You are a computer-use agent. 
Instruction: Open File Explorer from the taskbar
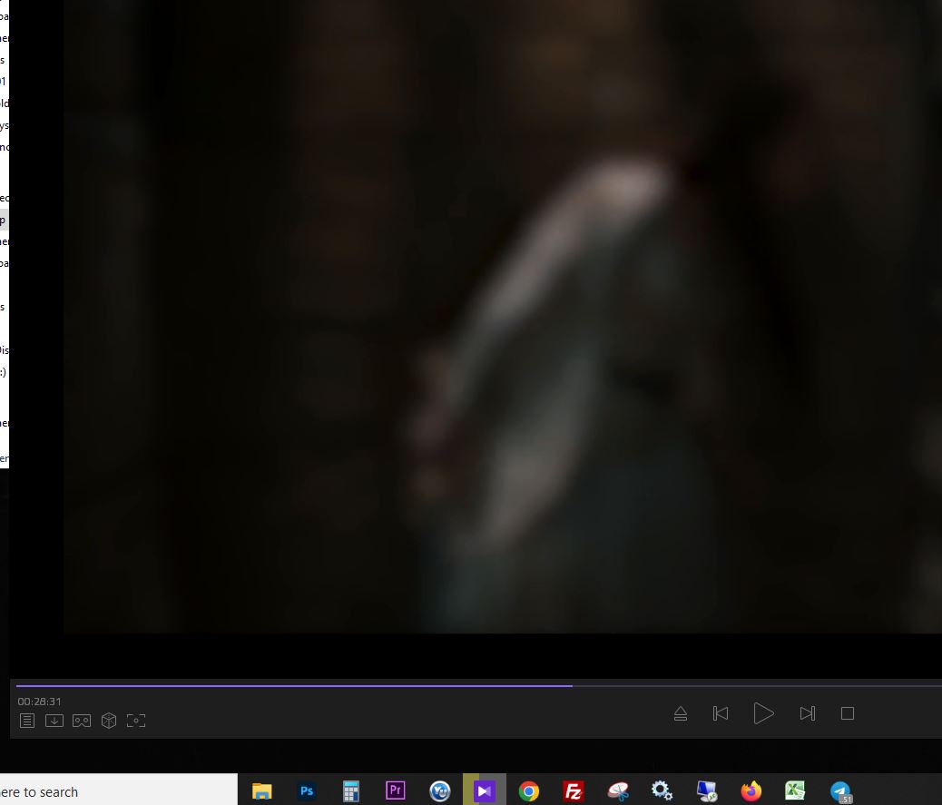pos(262,791)
